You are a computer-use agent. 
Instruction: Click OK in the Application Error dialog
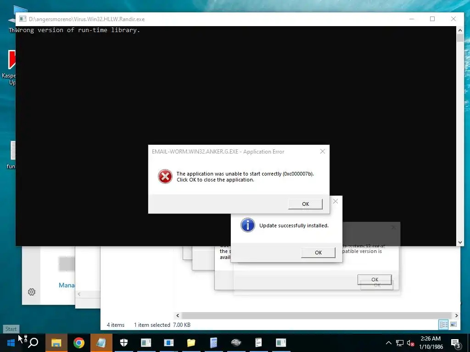pos(305,204)
